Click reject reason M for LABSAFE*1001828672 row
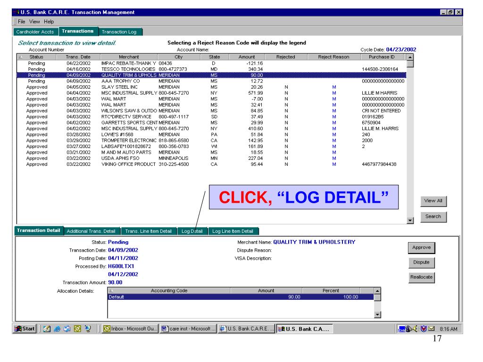This screenshot has height=362, width=483. click(334, 147)
